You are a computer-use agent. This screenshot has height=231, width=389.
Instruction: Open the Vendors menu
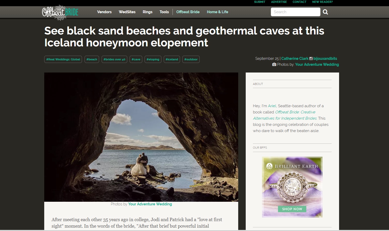click(104, 12)
